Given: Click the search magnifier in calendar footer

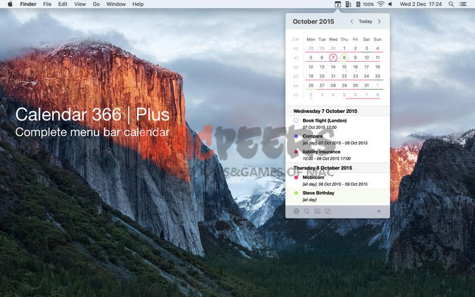Looking at the screenshot, I should [307, 211].
